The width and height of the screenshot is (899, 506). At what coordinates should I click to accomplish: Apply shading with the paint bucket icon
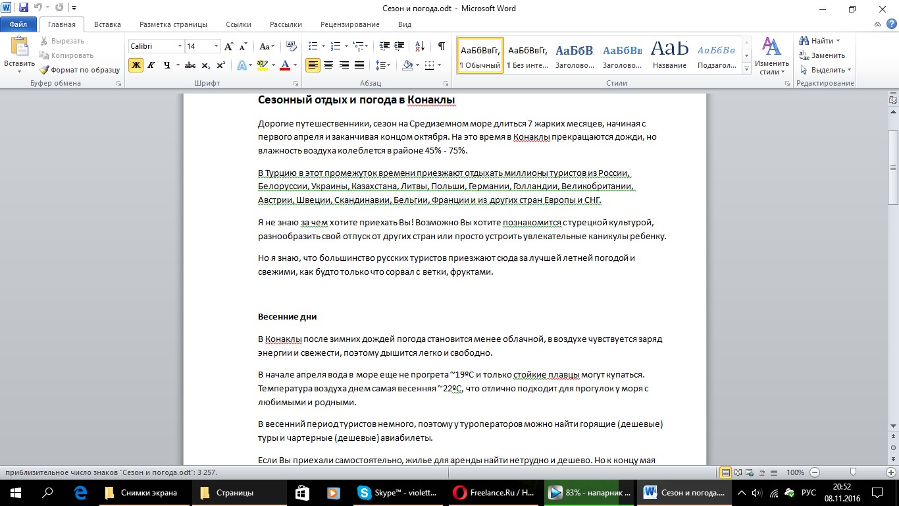407,65
